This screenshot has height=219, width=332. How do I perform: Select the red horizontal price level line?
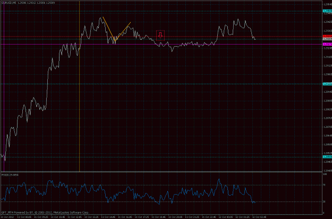(161, 37)
